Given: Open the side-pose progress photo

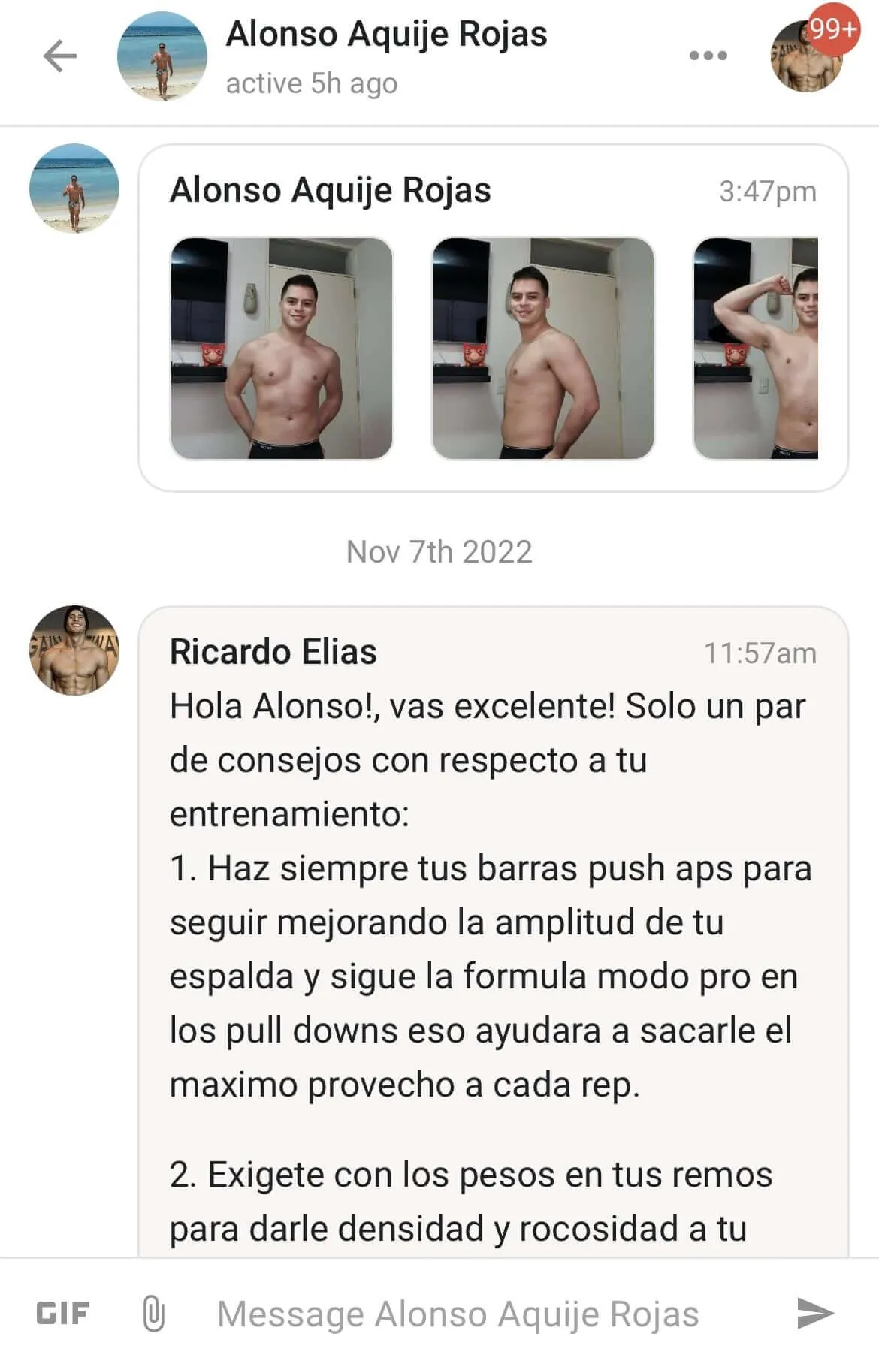Looking at the screenshot, I should (542, 348).
